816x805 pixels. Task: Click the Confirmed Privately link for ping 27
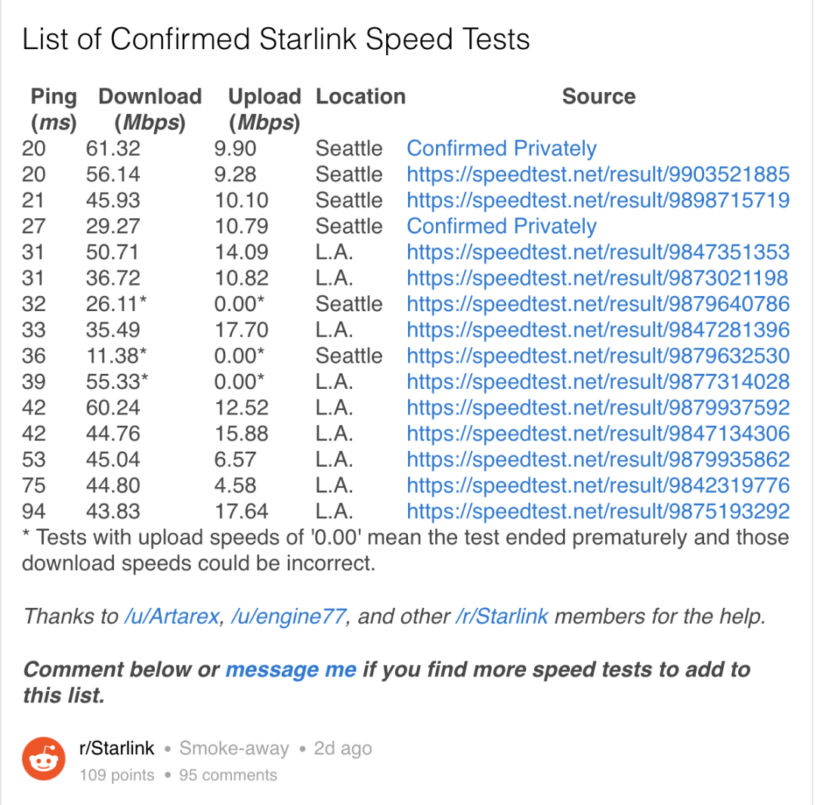click(x=502, y=226)
